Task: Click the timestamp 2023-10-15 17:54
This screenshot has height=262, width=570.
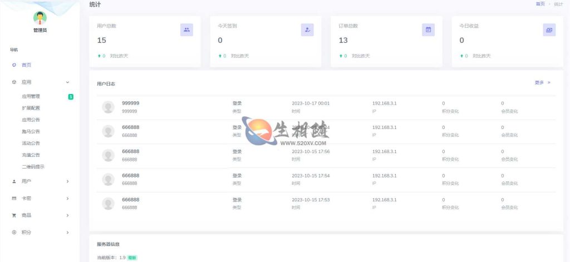Action: pos(311,176)
